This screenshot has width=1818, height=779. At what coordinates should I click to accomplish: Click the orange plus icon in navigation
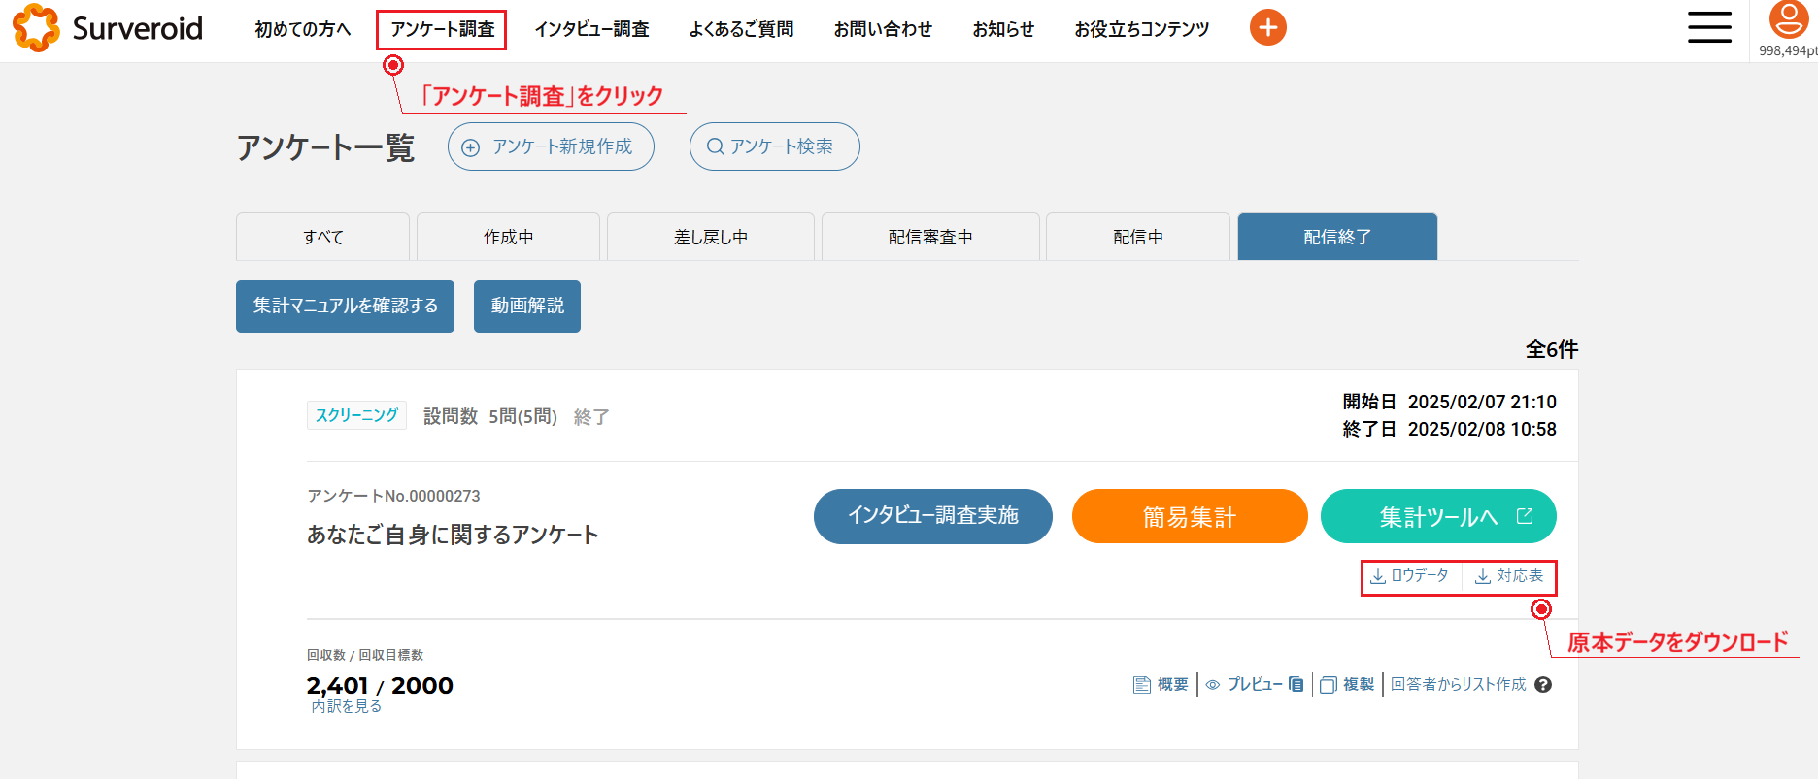pyautogui.click(x=1267, y=28)
